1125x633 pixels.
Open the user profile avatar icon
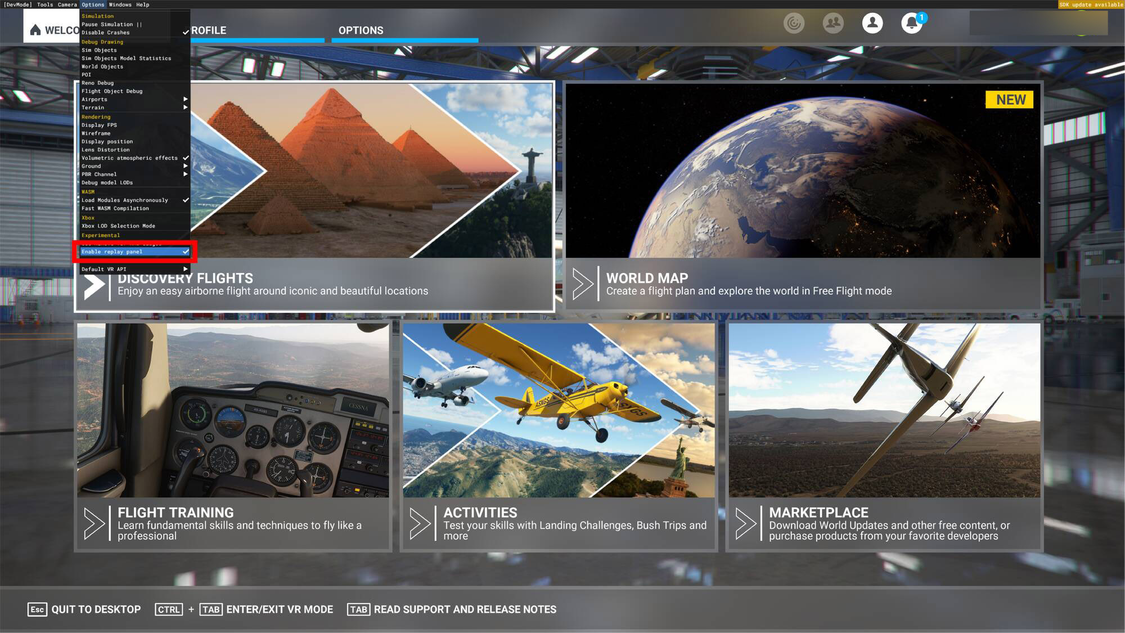[x=872, y=23]
